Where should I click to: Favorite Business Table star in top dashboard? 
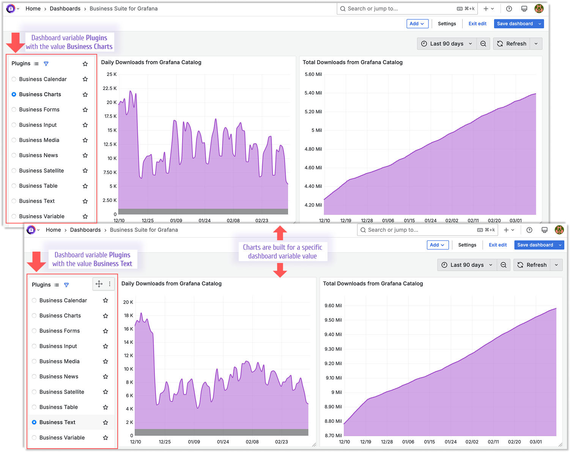[x=85, y=186]
